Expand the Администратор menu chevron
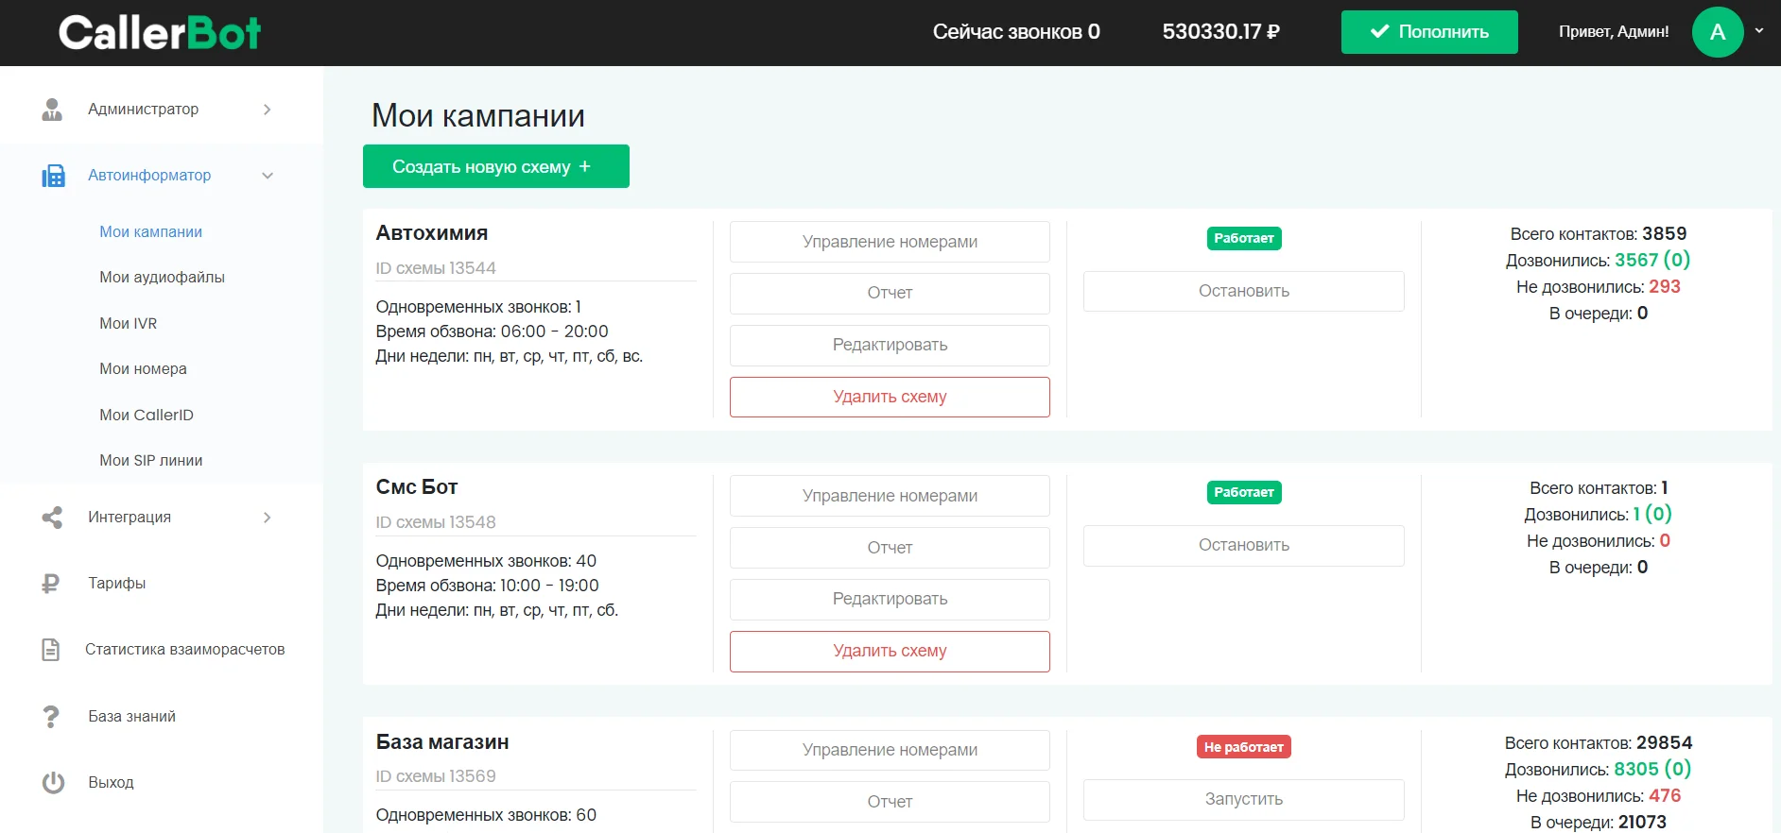 click(268, 110)
